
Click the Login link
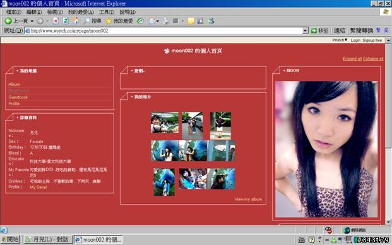click(x=355, y=40)
